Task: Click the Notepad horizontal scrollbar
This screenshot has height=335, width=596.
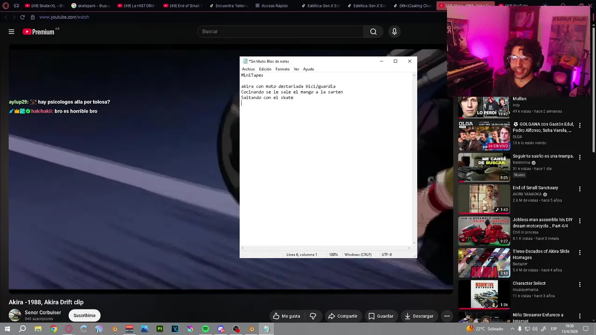Action: [326, 248]
